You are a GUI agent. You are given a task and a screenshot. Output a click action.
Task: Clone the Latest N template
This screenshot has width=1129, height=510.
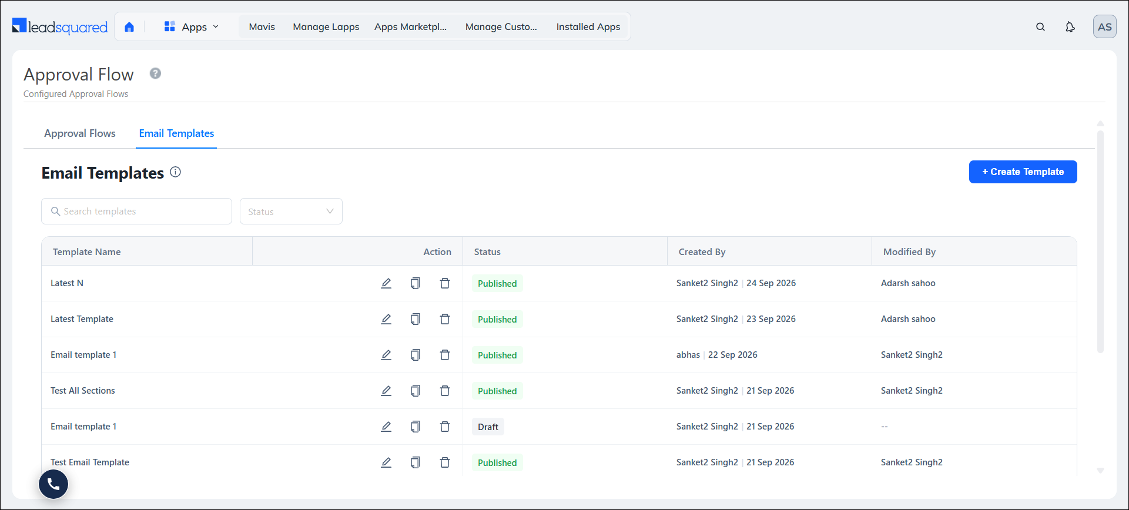coord(416,283)
